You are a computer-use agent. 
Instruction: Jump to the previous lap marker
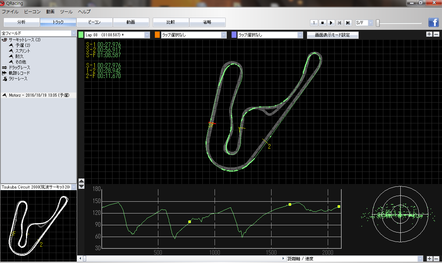click(x=339, y=23)
